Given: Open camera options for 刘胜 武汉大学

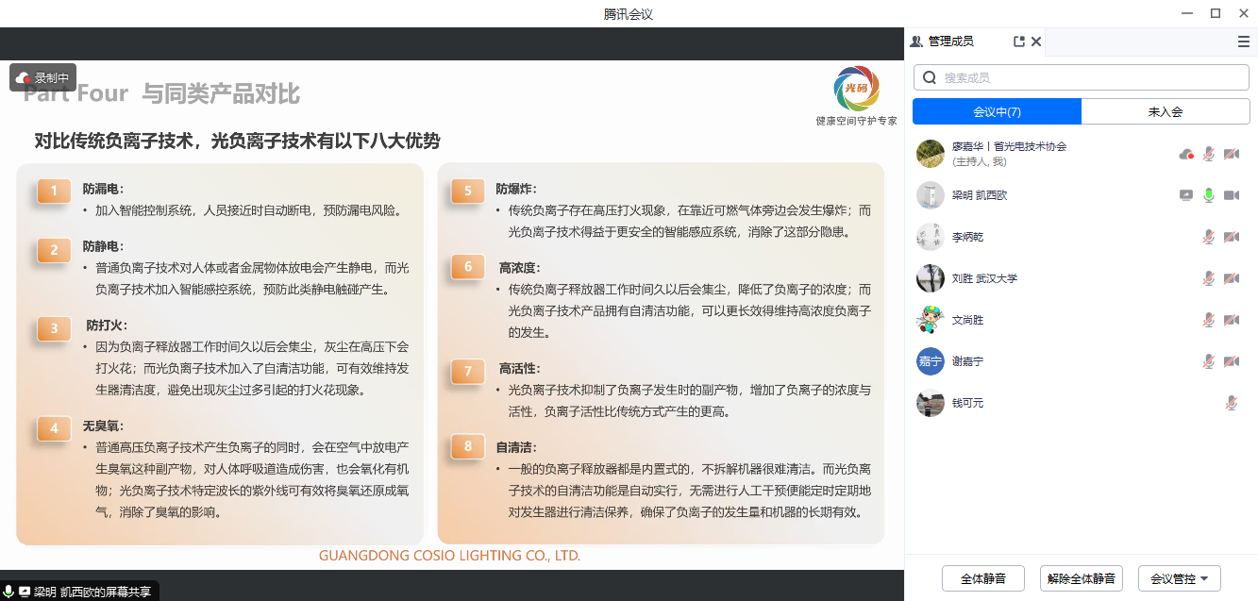Looking at the screenshot, I should (x=1231, y=278).
